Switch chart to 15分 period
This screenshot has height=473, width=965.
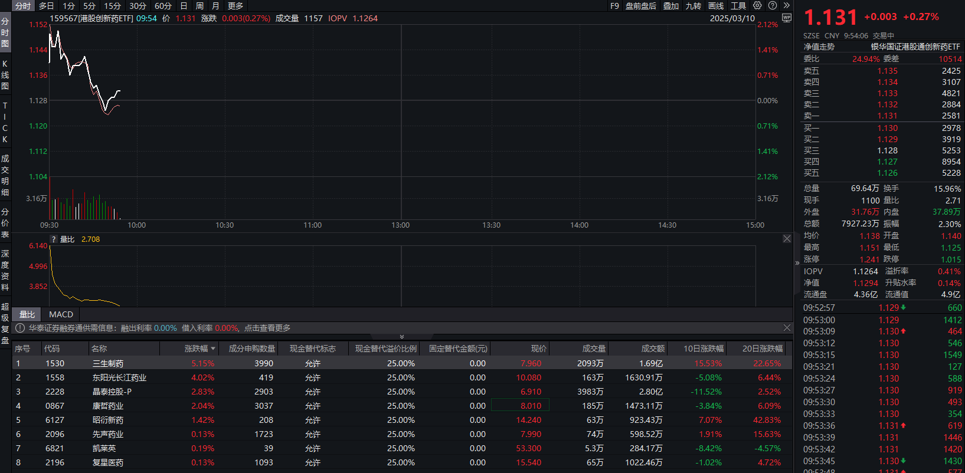pos(112,6)
